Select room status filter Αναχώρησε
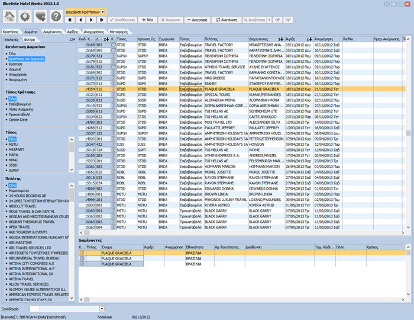 coord(18,75)
